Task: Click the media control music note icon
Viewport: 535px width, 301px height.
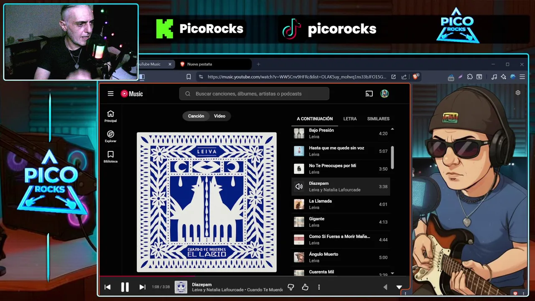Action: 494,77
